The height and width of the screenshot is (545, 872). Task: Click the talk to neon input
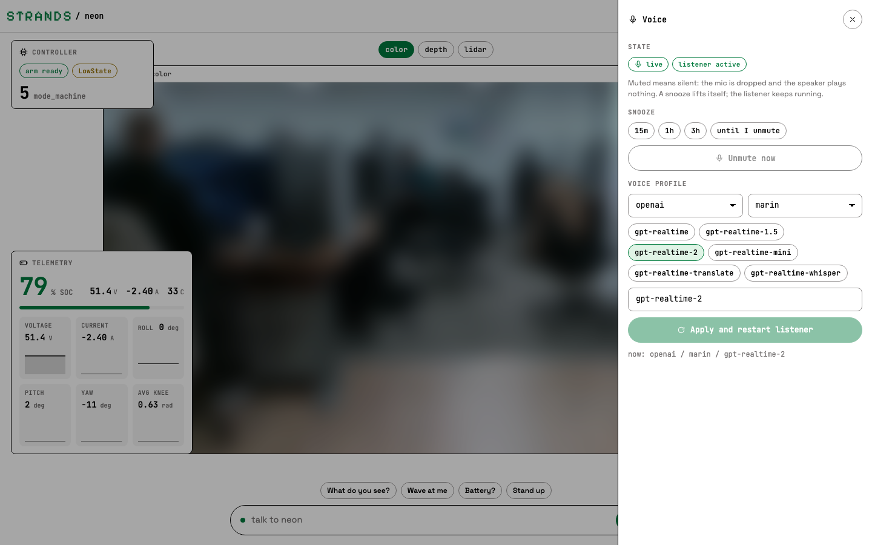[424, 520]
